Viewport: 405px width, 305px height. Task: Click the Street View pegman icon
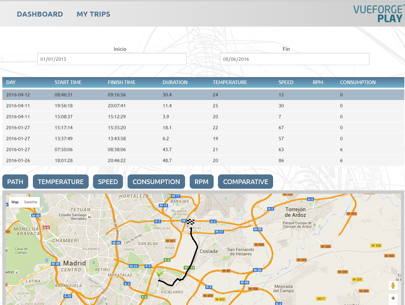click(x=393, y=286)
